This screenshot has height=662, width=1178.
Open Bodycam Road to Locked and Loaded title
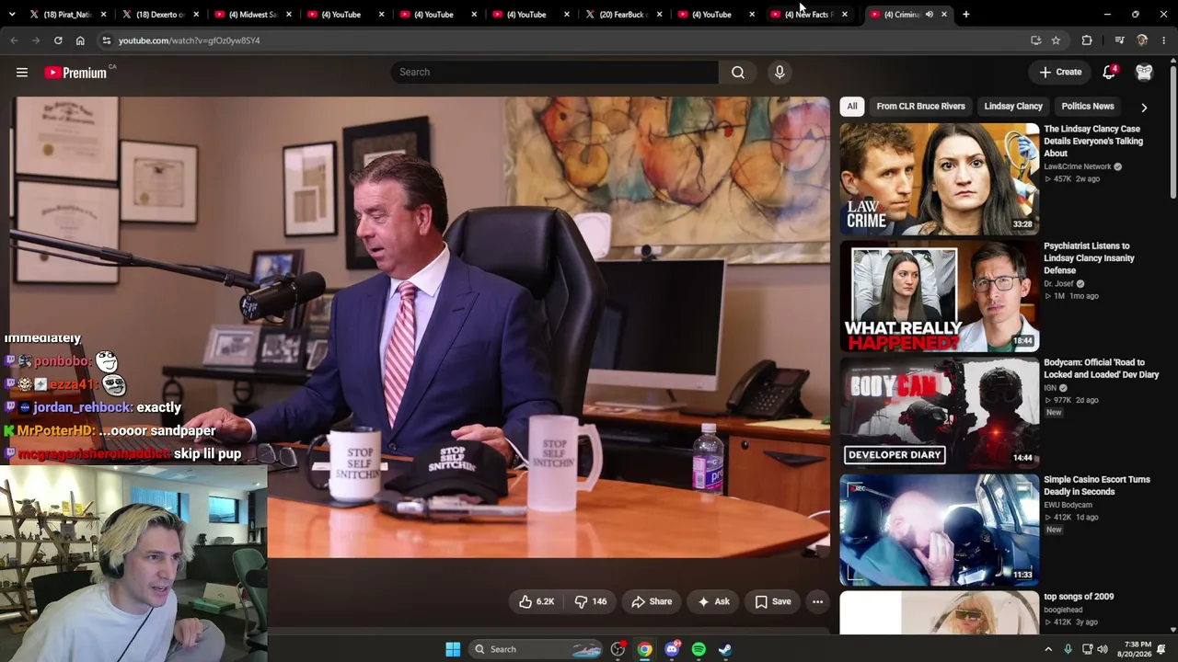point(1102,369)
